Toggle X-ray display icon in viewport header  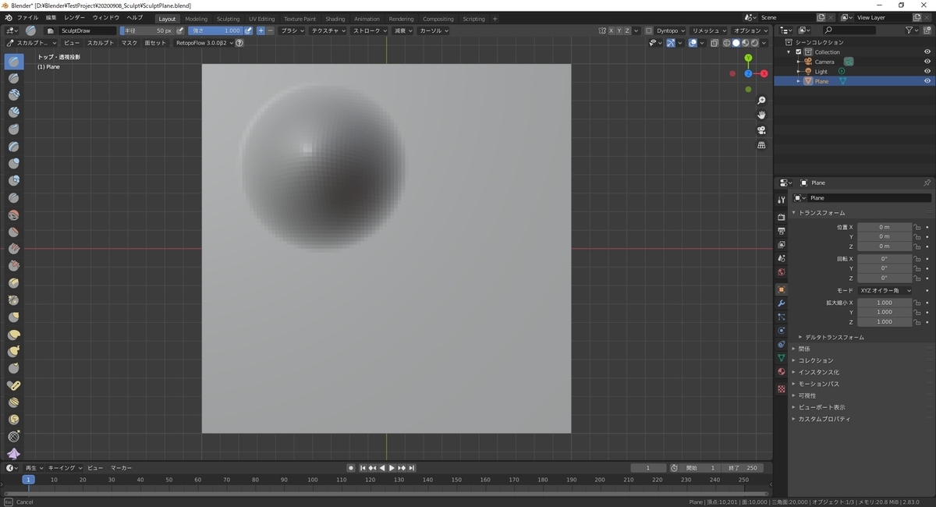click(x=714, y=43)
